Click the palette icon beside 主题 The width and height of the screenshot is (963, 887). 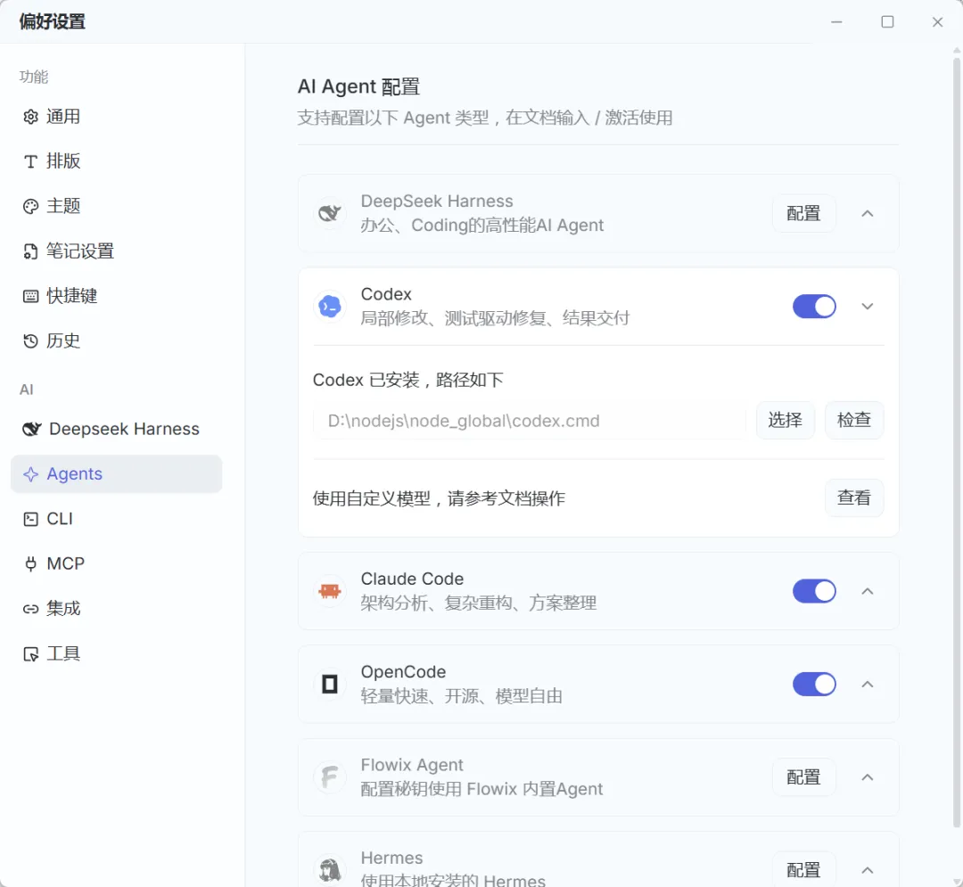pyautogui.click(x=30, y=206)
